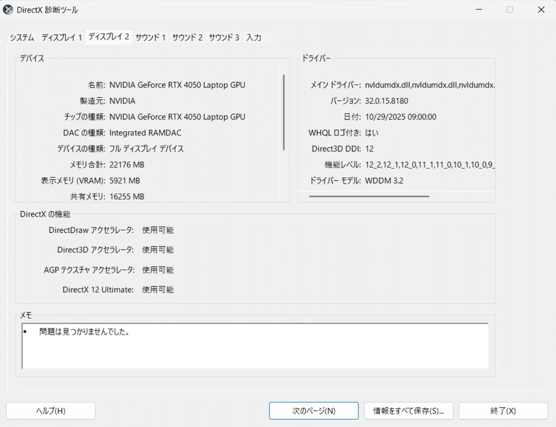Click the 機能レベル value 12_2,12_1,12_0
556x427 pixels.
coord(430,165)
